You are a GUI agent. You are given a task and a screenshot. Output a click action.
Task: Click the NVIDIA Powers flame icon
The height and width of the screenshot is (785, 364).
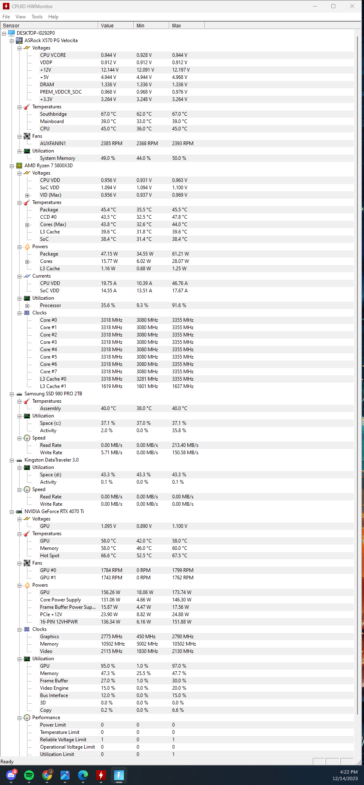click(27, 585)
